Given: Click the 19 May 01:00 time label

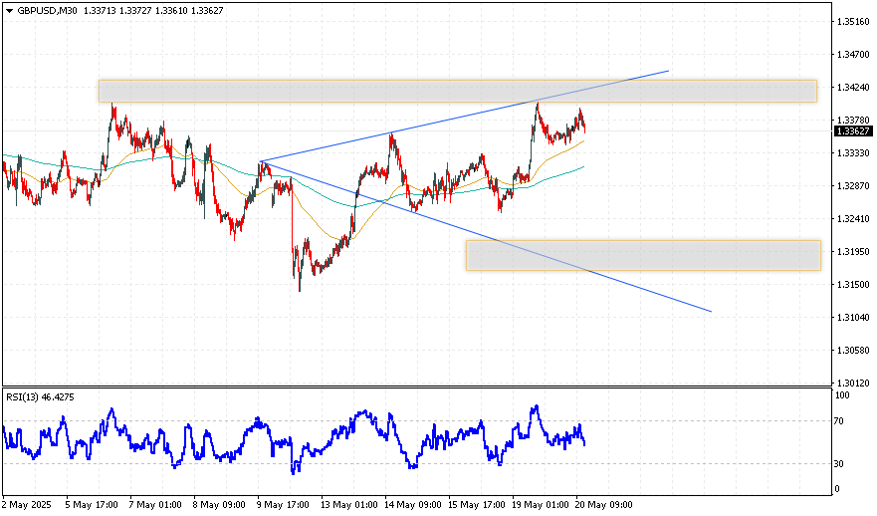Looking at the screenshot, I should point(541,505).
